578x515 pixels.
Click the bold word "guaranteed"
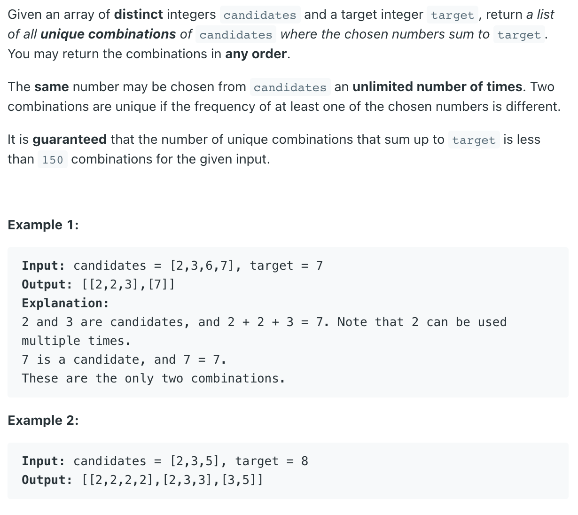coord(70,140)
